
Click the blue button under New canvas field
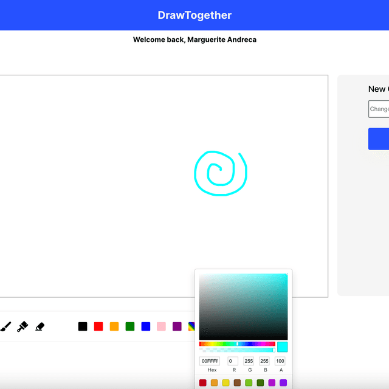click(379, 139)
